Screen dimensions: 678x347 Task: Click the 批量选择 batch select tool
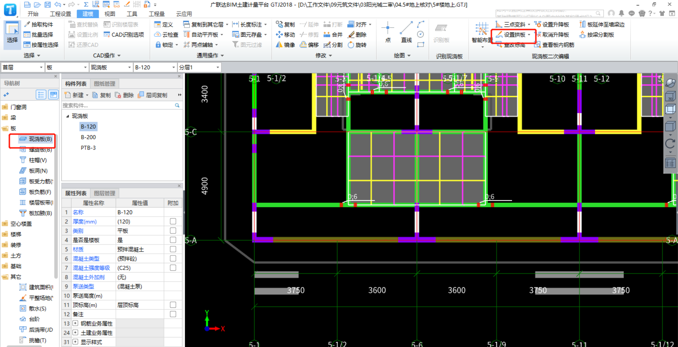coord(38,35)
